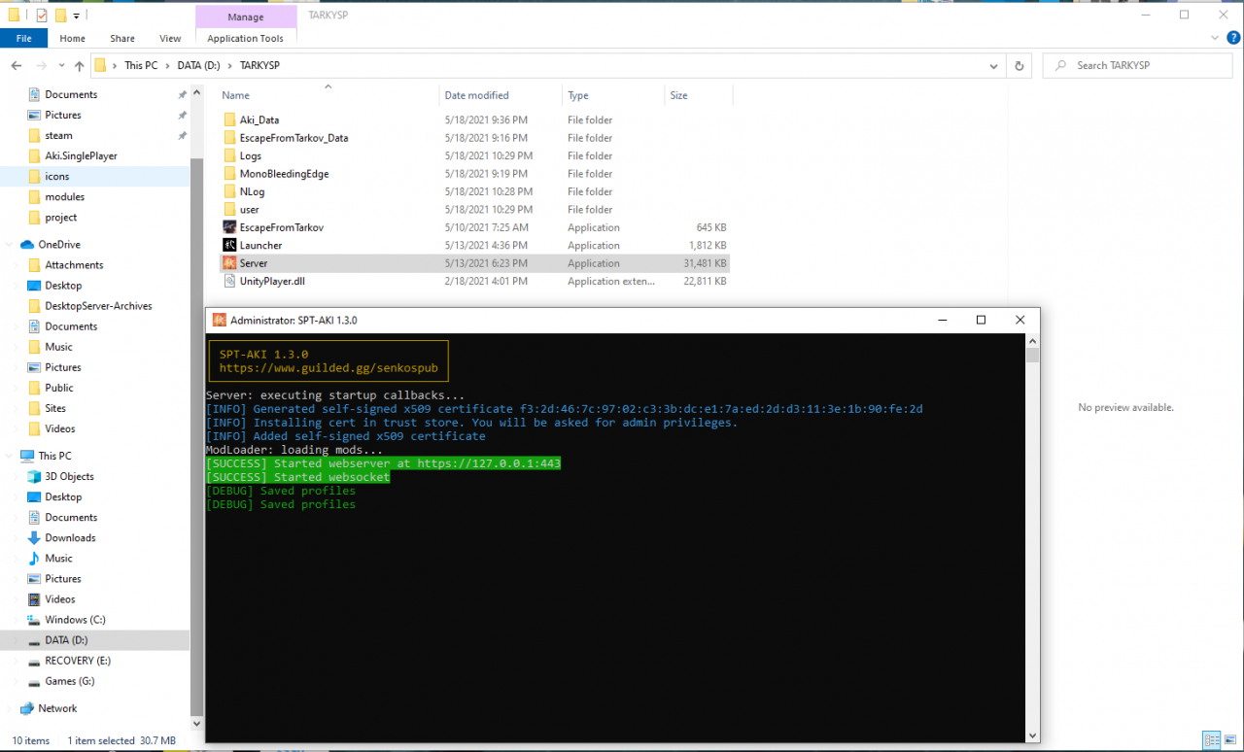Viewport: 1244px width, 752px height.
Task: Click the refresh button beside address bar
Action: (1019, 65)
